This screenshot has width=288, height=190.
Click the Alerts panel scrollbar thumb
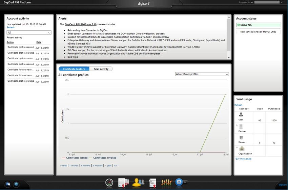click(x=229, y=35)
